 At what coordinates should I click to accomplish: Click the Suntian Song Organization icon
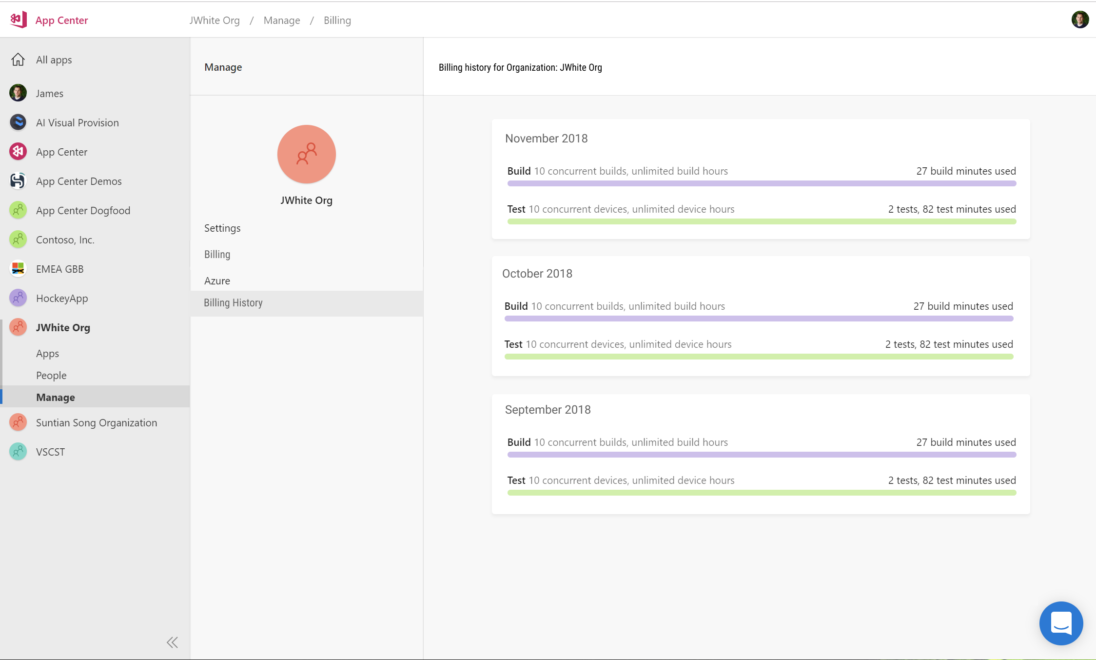(x=18, y=422)
